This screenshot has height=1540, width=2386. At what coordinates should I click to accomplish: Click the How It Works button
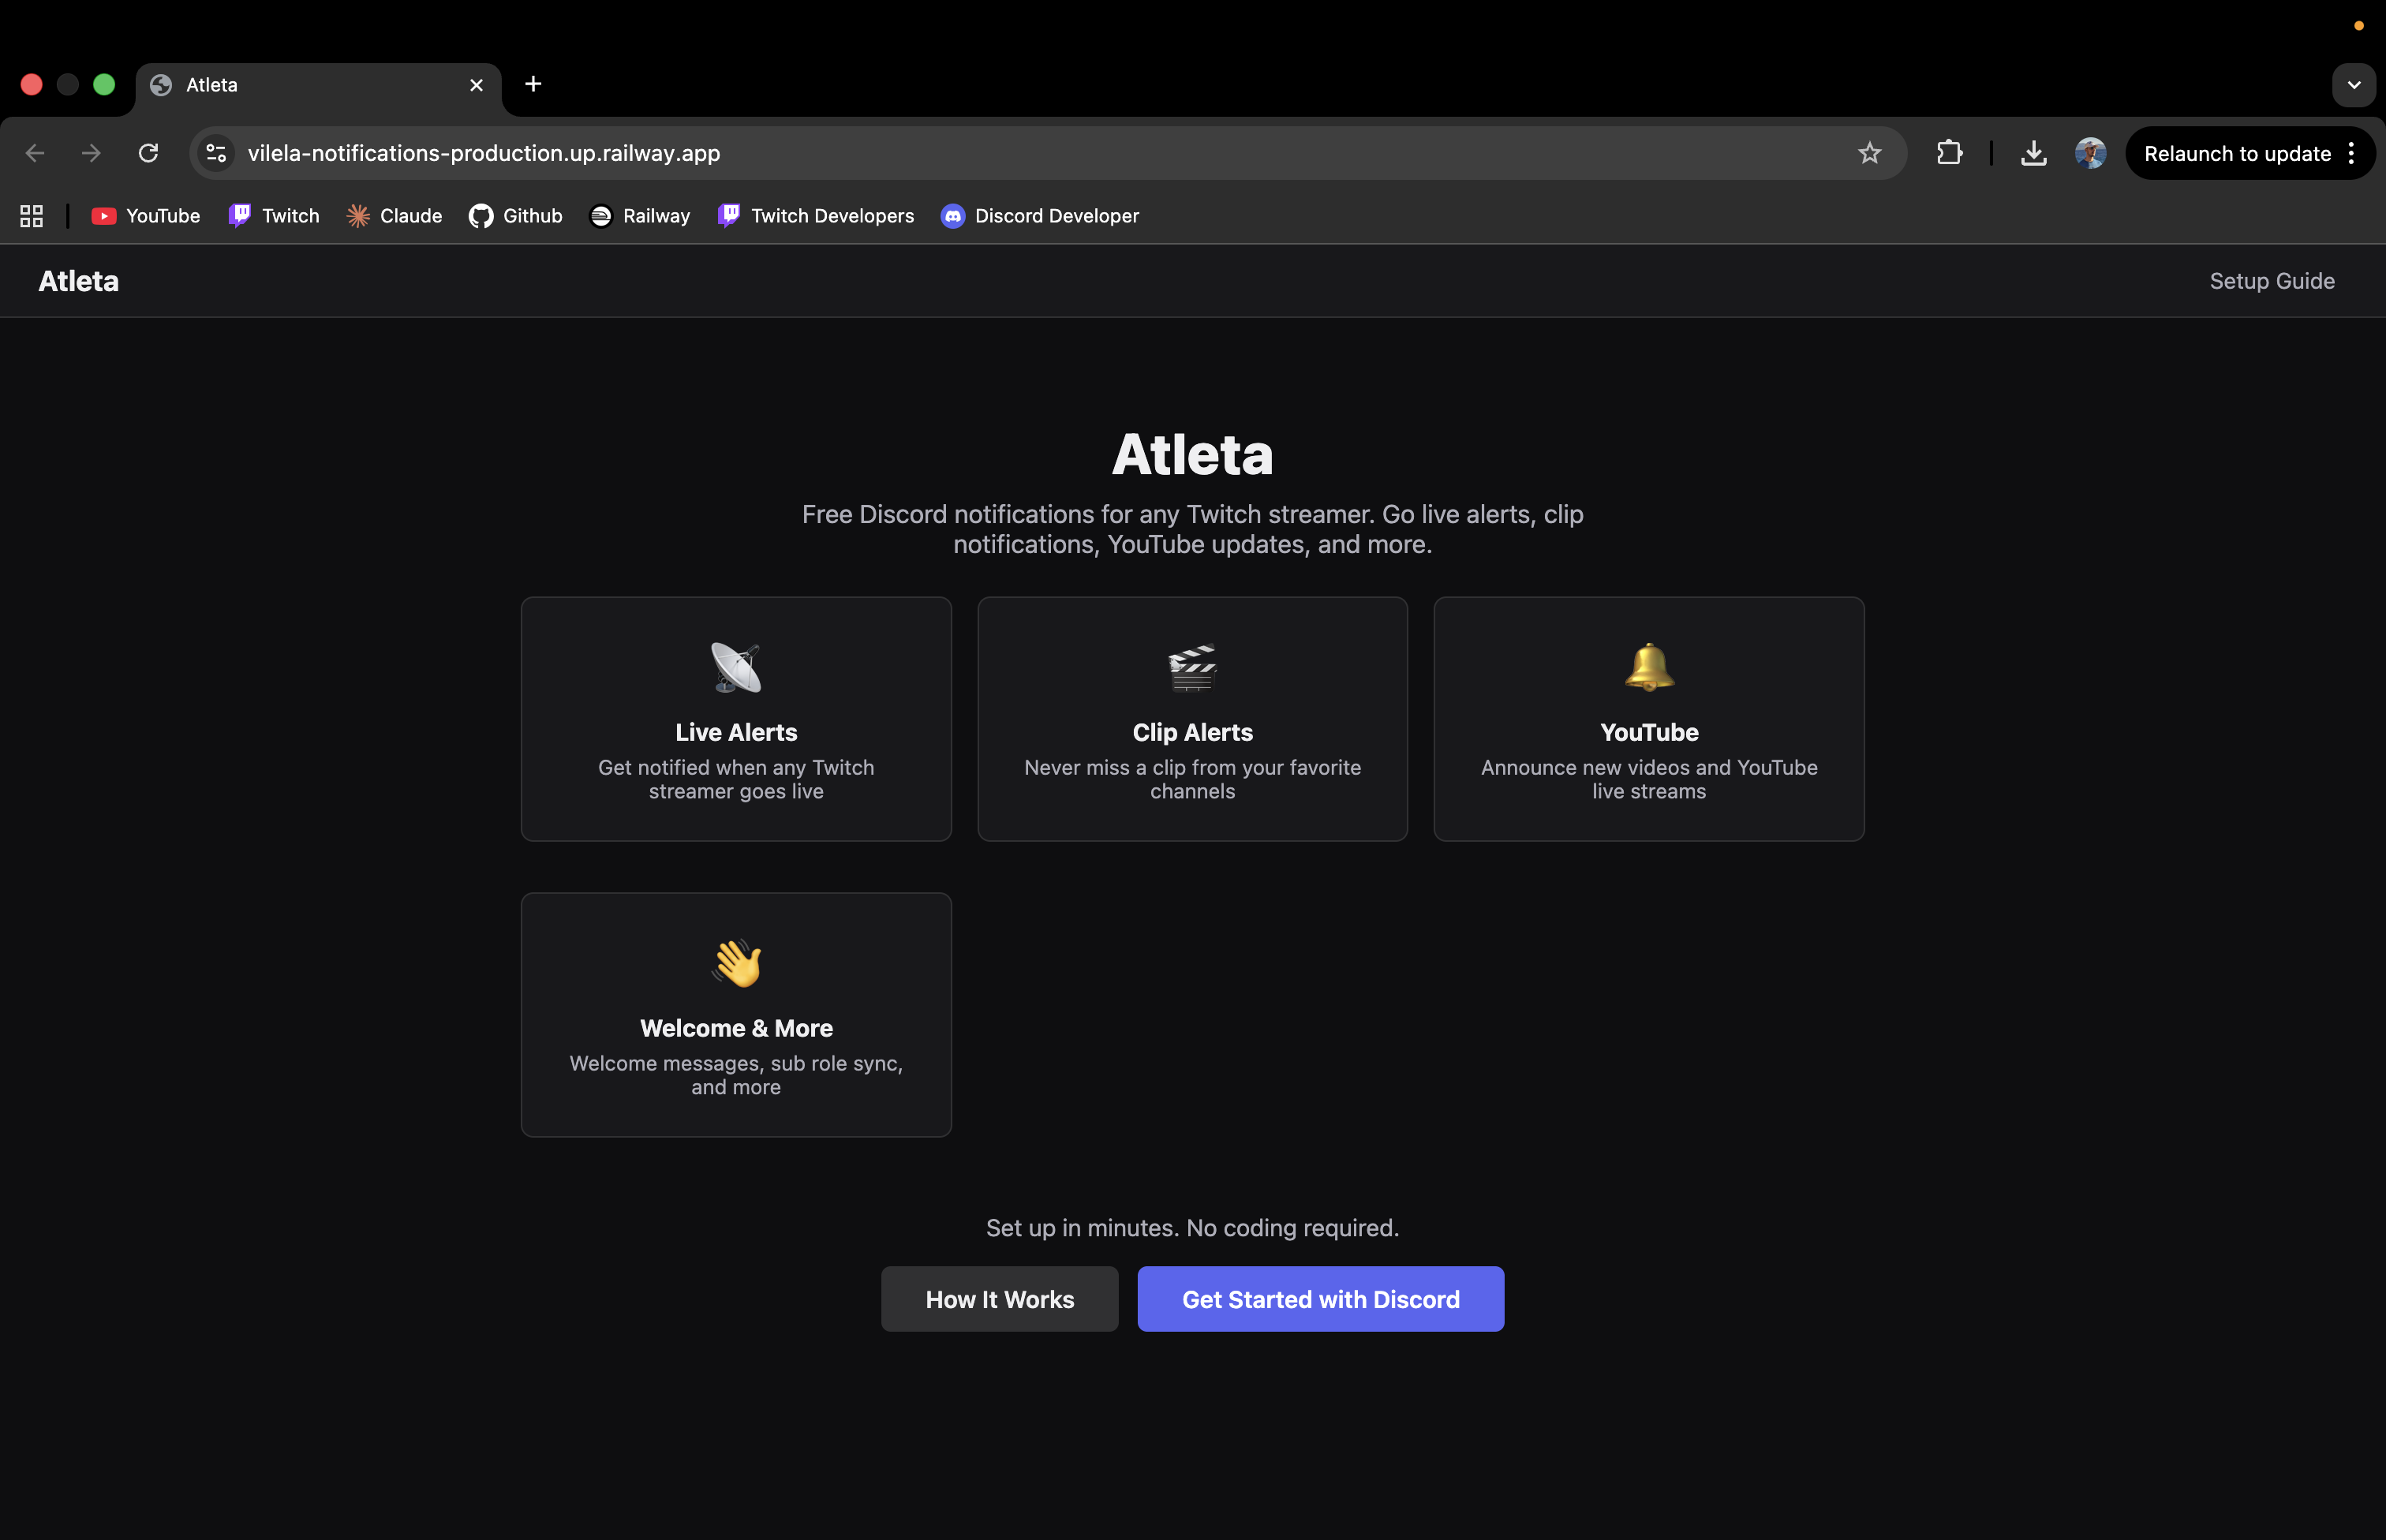point(999,1298)
